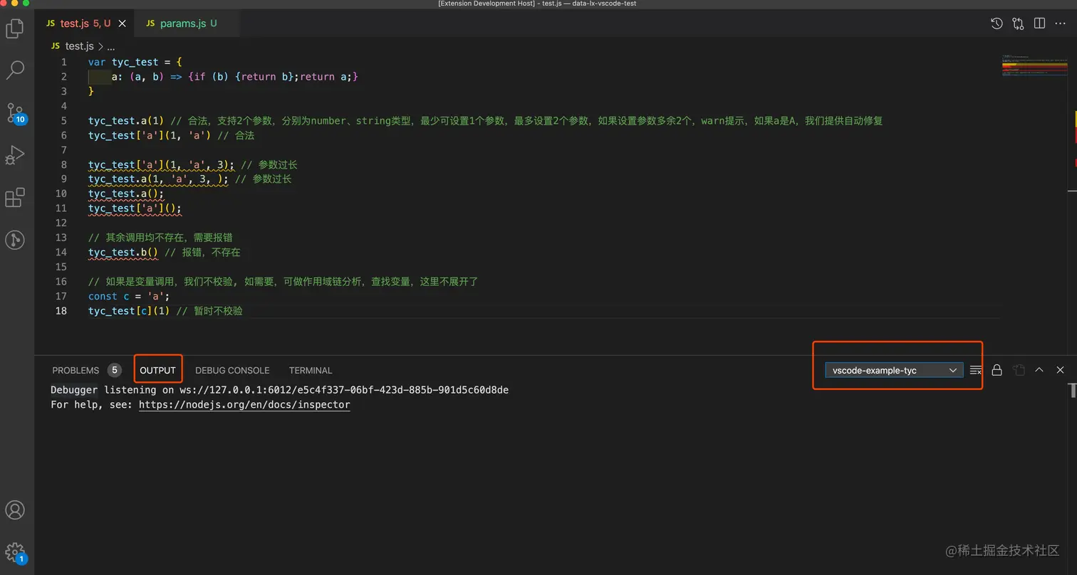This screenshot has width=1077, height=575.
Task: Click "tyc_test['a']();" on line 11
Action: pyautogui.click(x=135, y=209)
